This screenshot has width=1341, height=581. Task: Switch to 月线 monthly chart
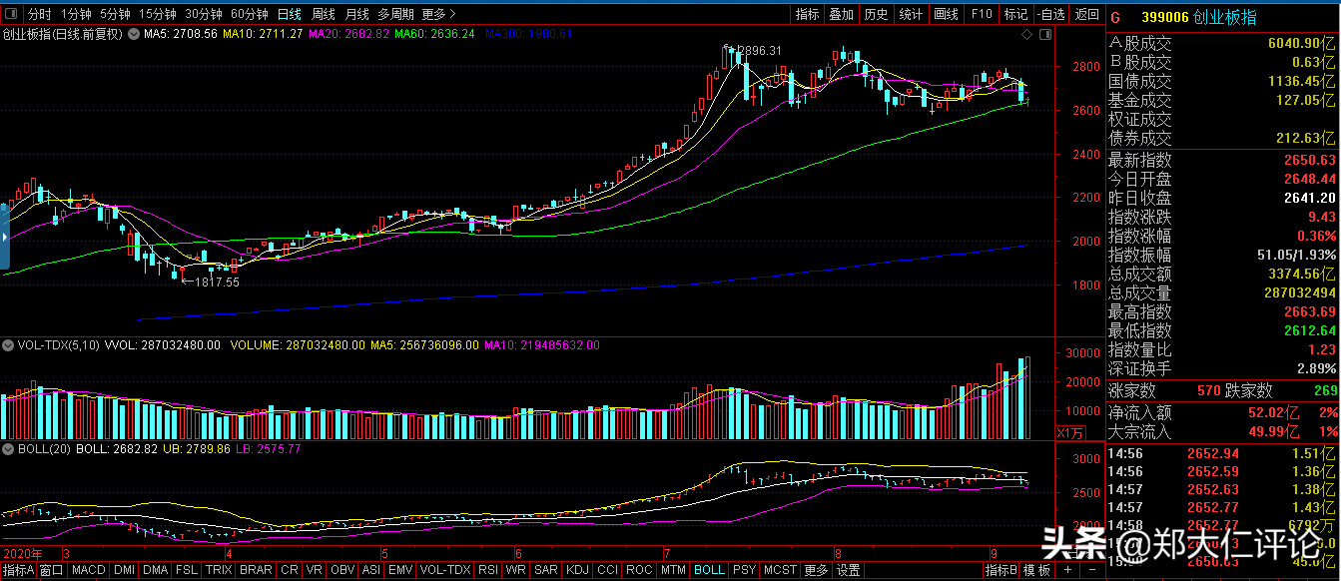[356, 14]
